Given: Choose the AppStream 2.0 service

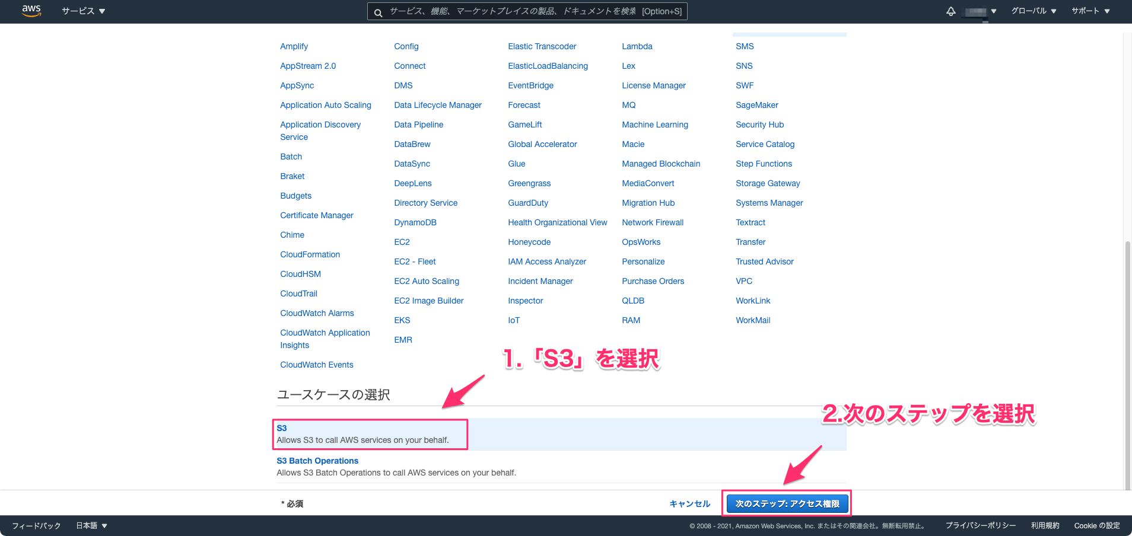Looking at the screenshot, I should [x=308, y=66].
